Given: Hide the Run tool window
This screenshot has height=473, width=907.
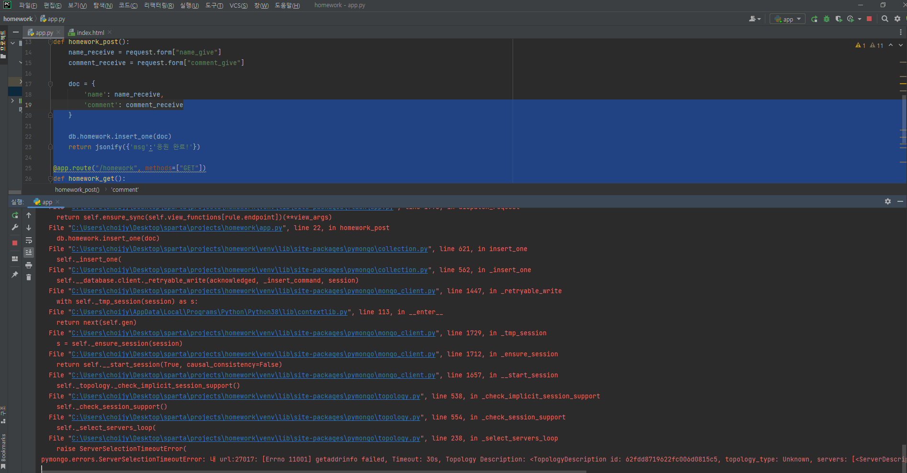Looking at the screenshot, I should click(x=900, y=202).
